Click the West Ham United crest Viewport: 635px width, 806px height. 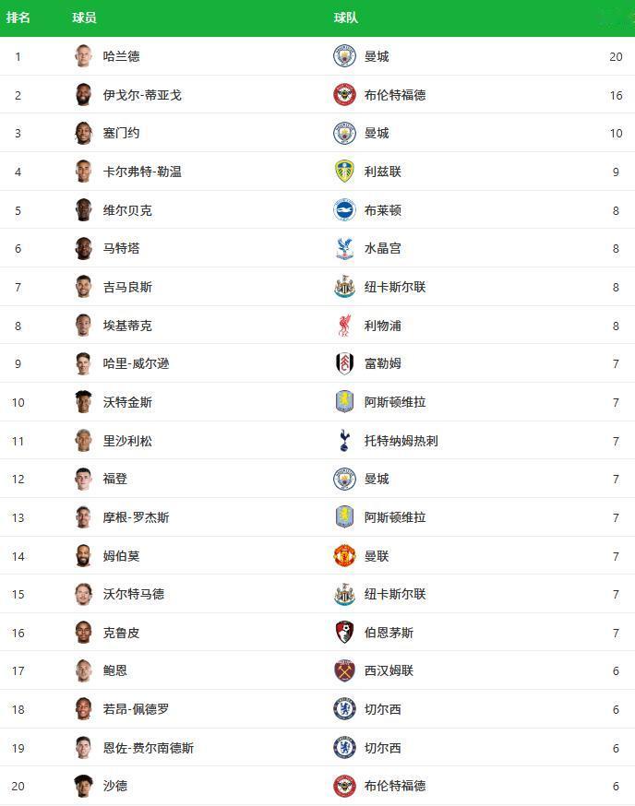coord(344,670)
